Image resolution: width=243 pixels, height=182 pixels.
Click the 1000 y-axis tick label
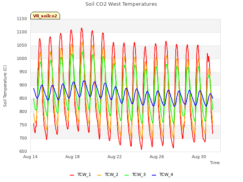pyautogui.click(x=22, y=58)
